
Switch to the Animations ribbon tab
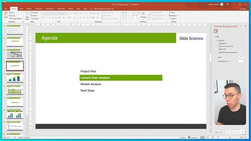[x=50, y=9]
